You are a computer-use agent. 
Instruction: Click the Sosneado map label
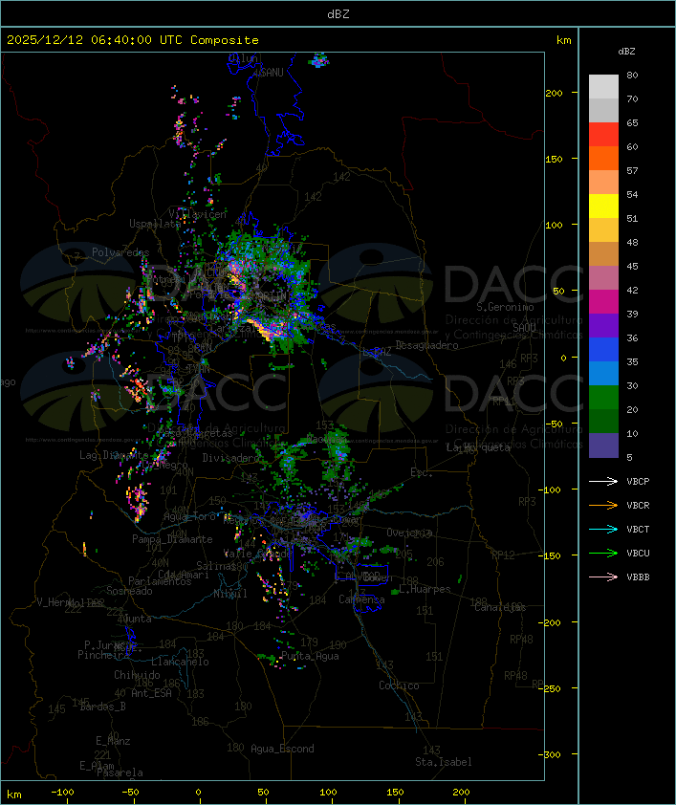click(x=129, y=591)
